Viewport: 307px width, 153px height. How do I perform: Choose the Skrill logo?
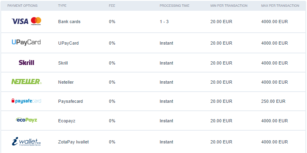click(x=26, y=63)
